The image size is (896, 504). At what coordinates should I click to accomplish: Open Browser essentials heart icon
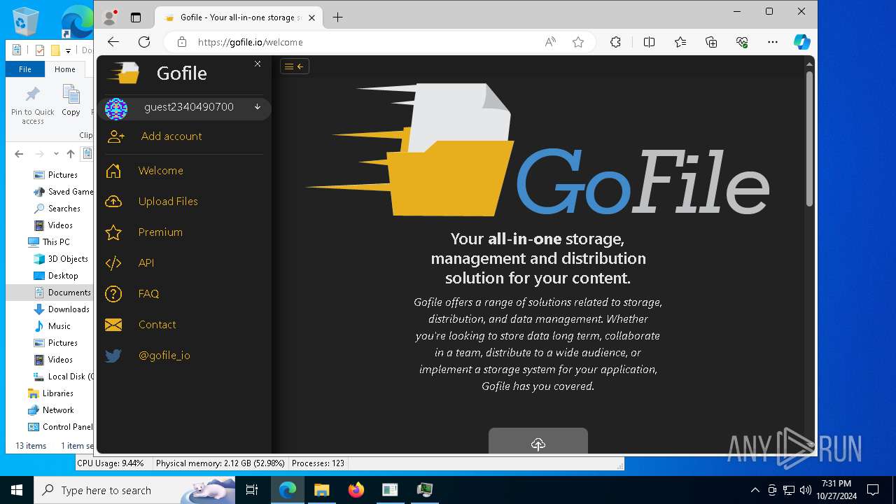point(742,42)
